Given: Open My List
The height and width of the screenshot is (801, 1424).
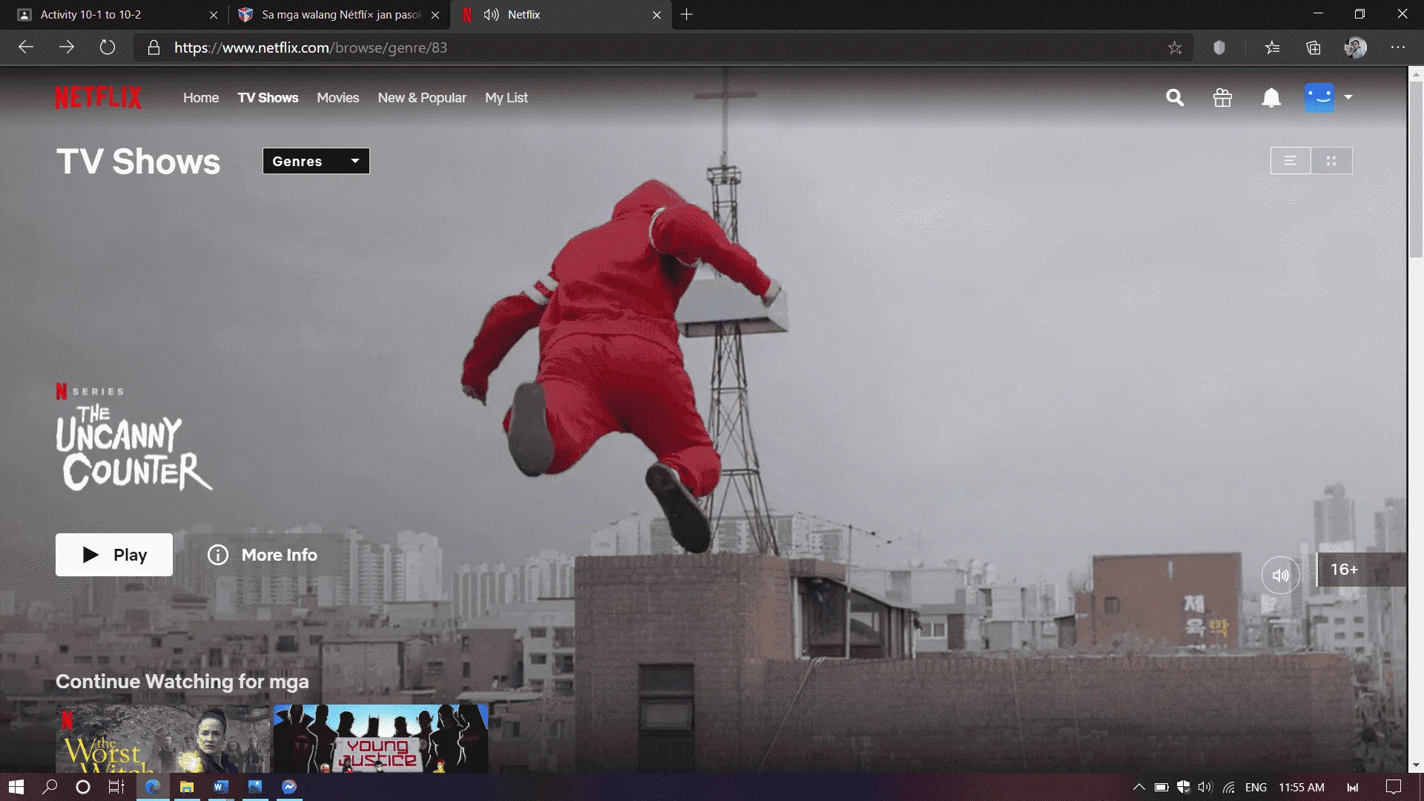Looking at the screenshot, I should [x=507, y=98].
